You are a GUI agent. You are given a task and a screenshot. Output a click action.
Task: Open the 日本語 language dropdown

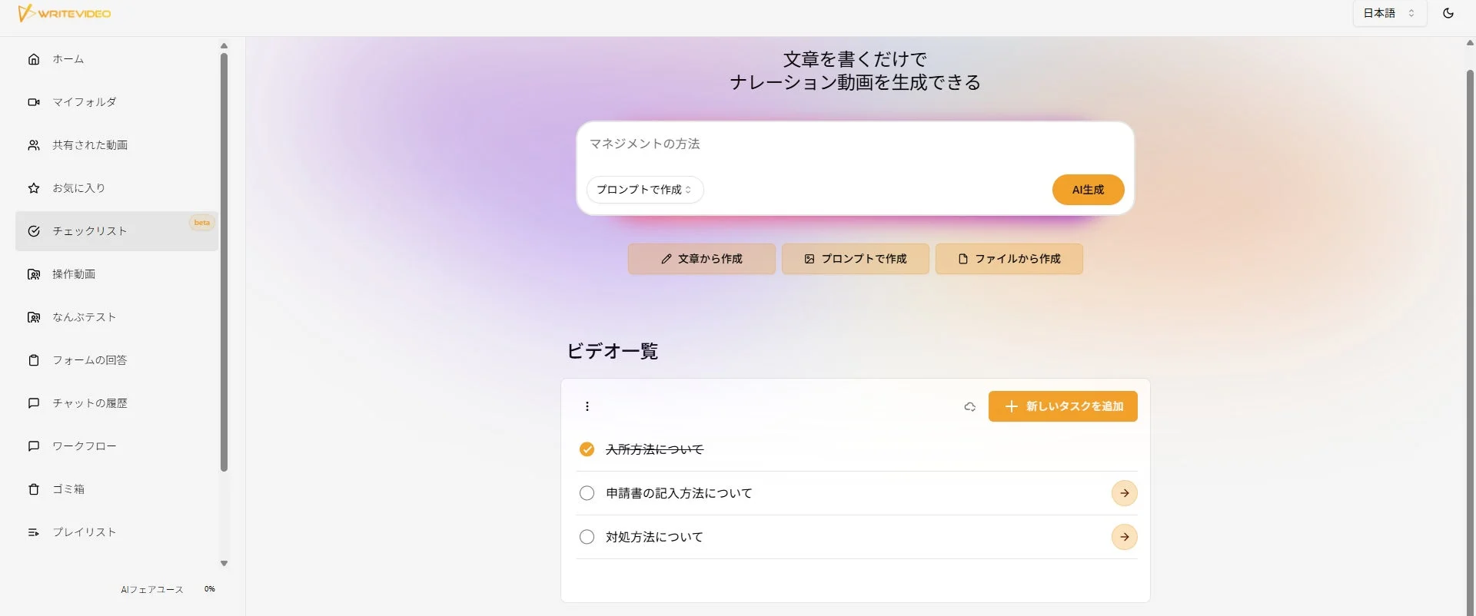coord(1388,13)
